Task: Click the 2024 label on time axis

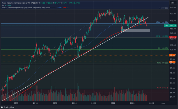Action: (152, 103)
